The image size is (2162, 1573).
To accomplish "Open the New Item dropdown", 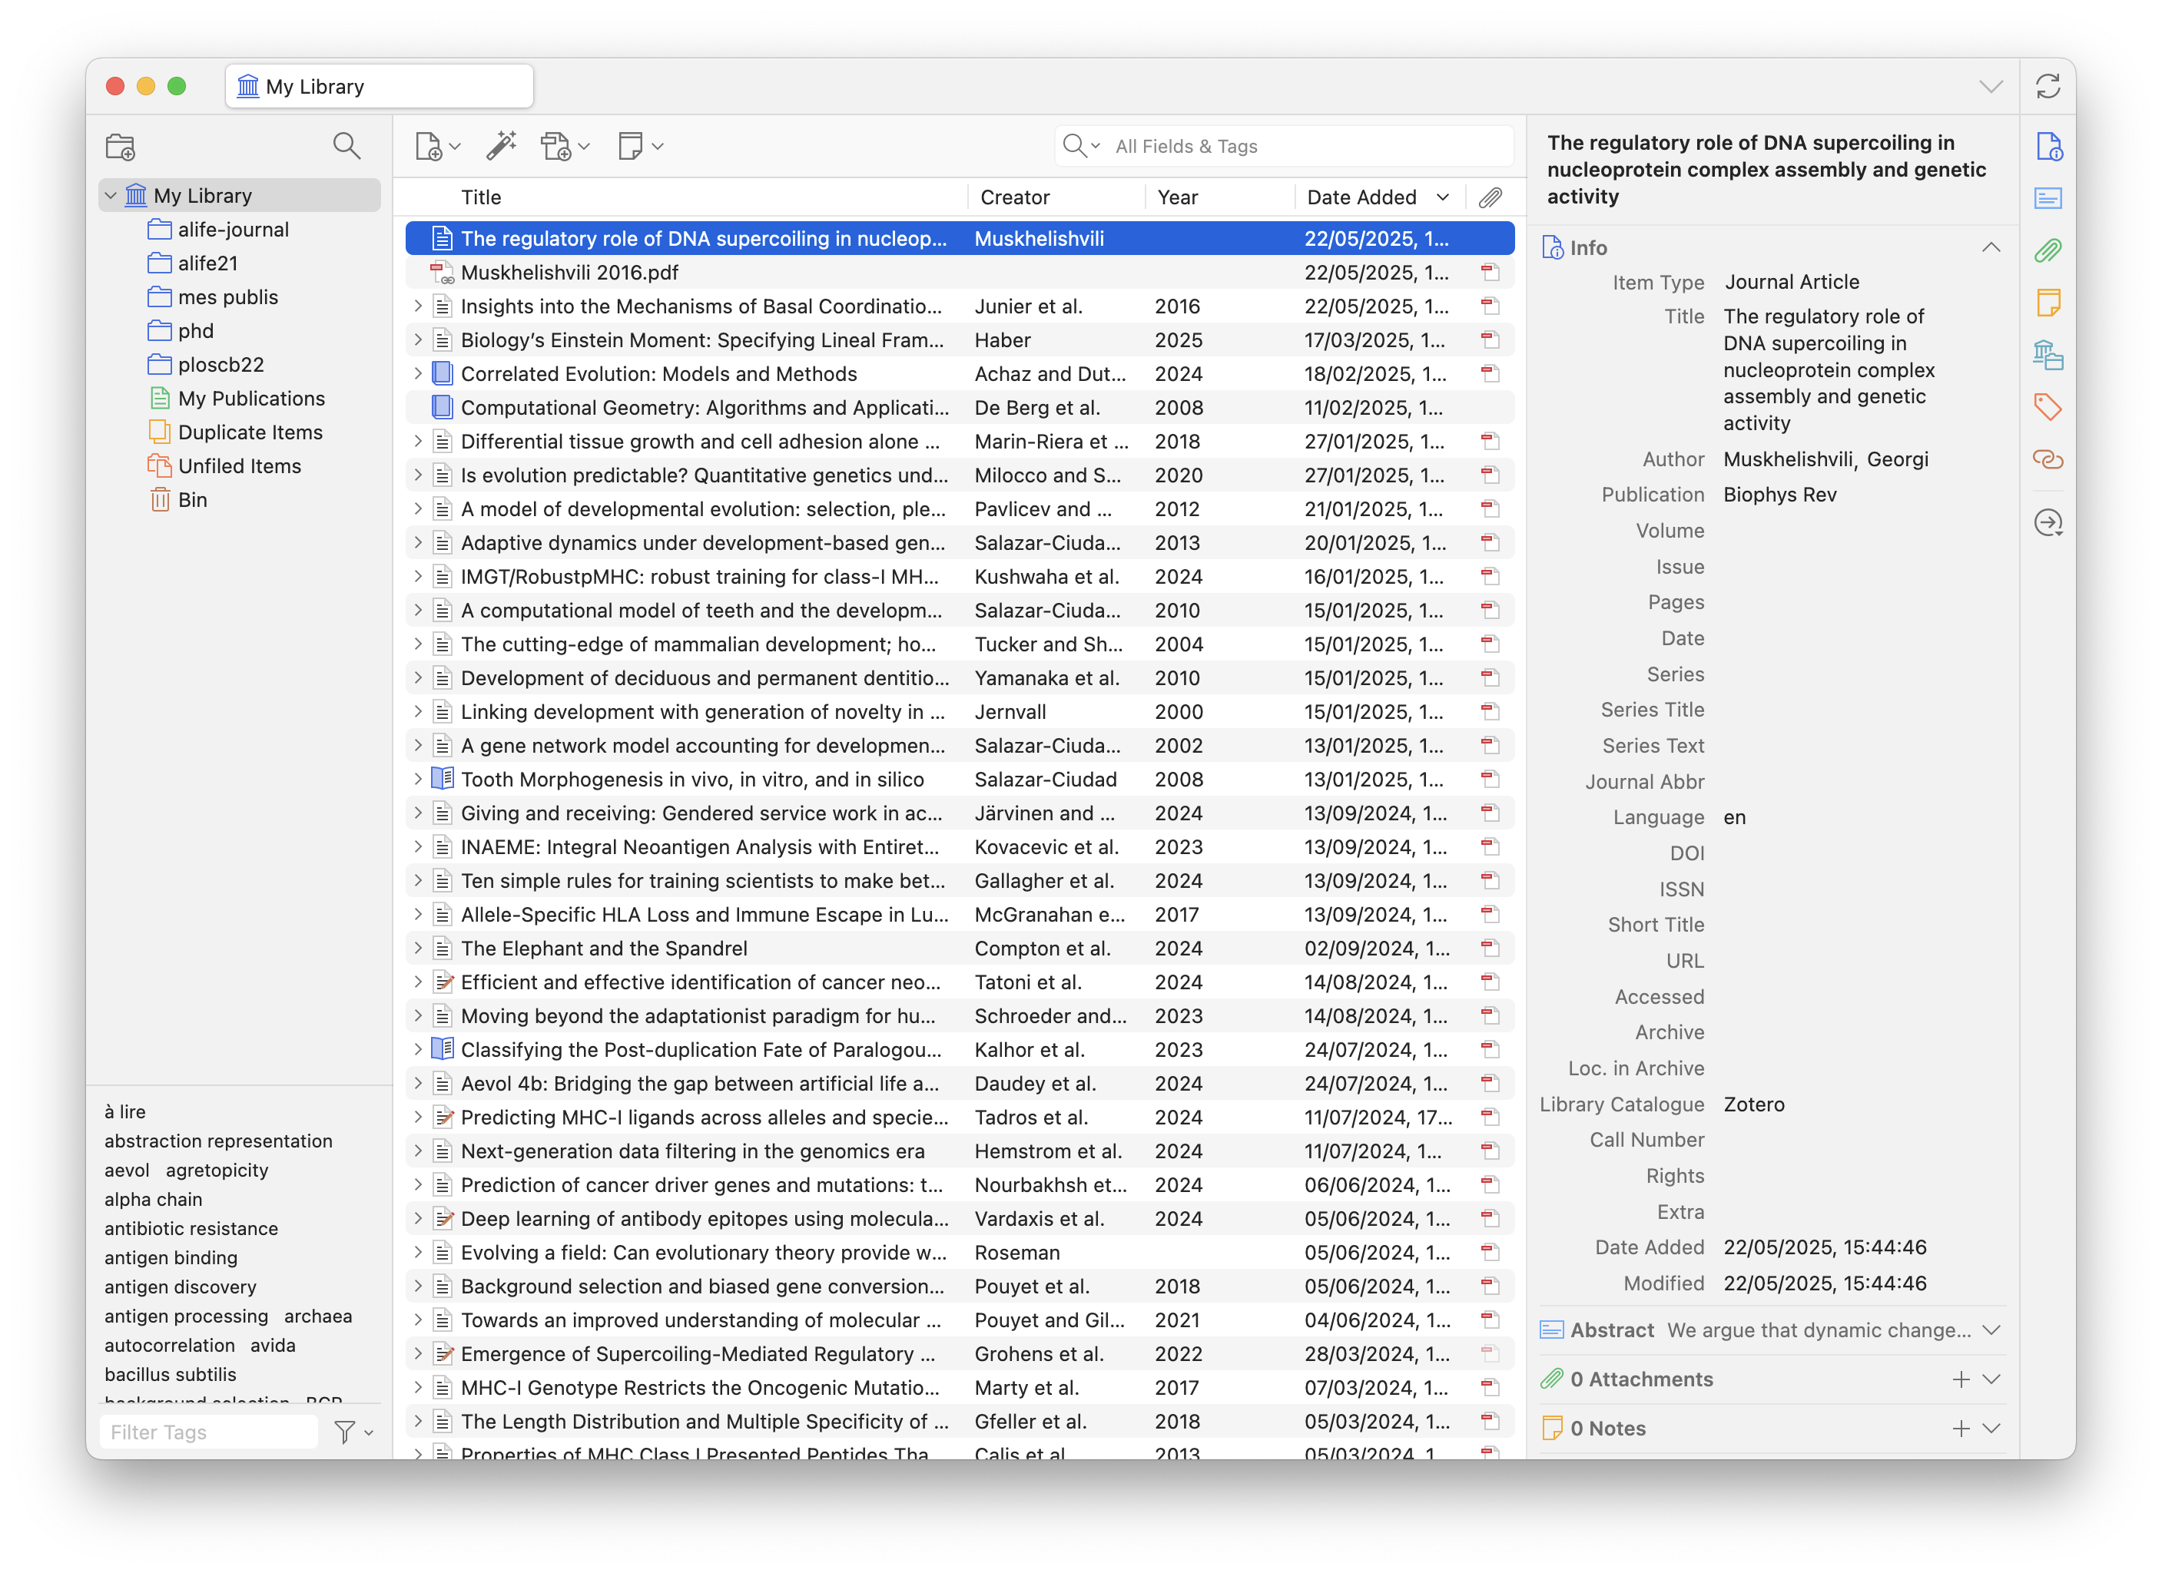I will [439, 147].
